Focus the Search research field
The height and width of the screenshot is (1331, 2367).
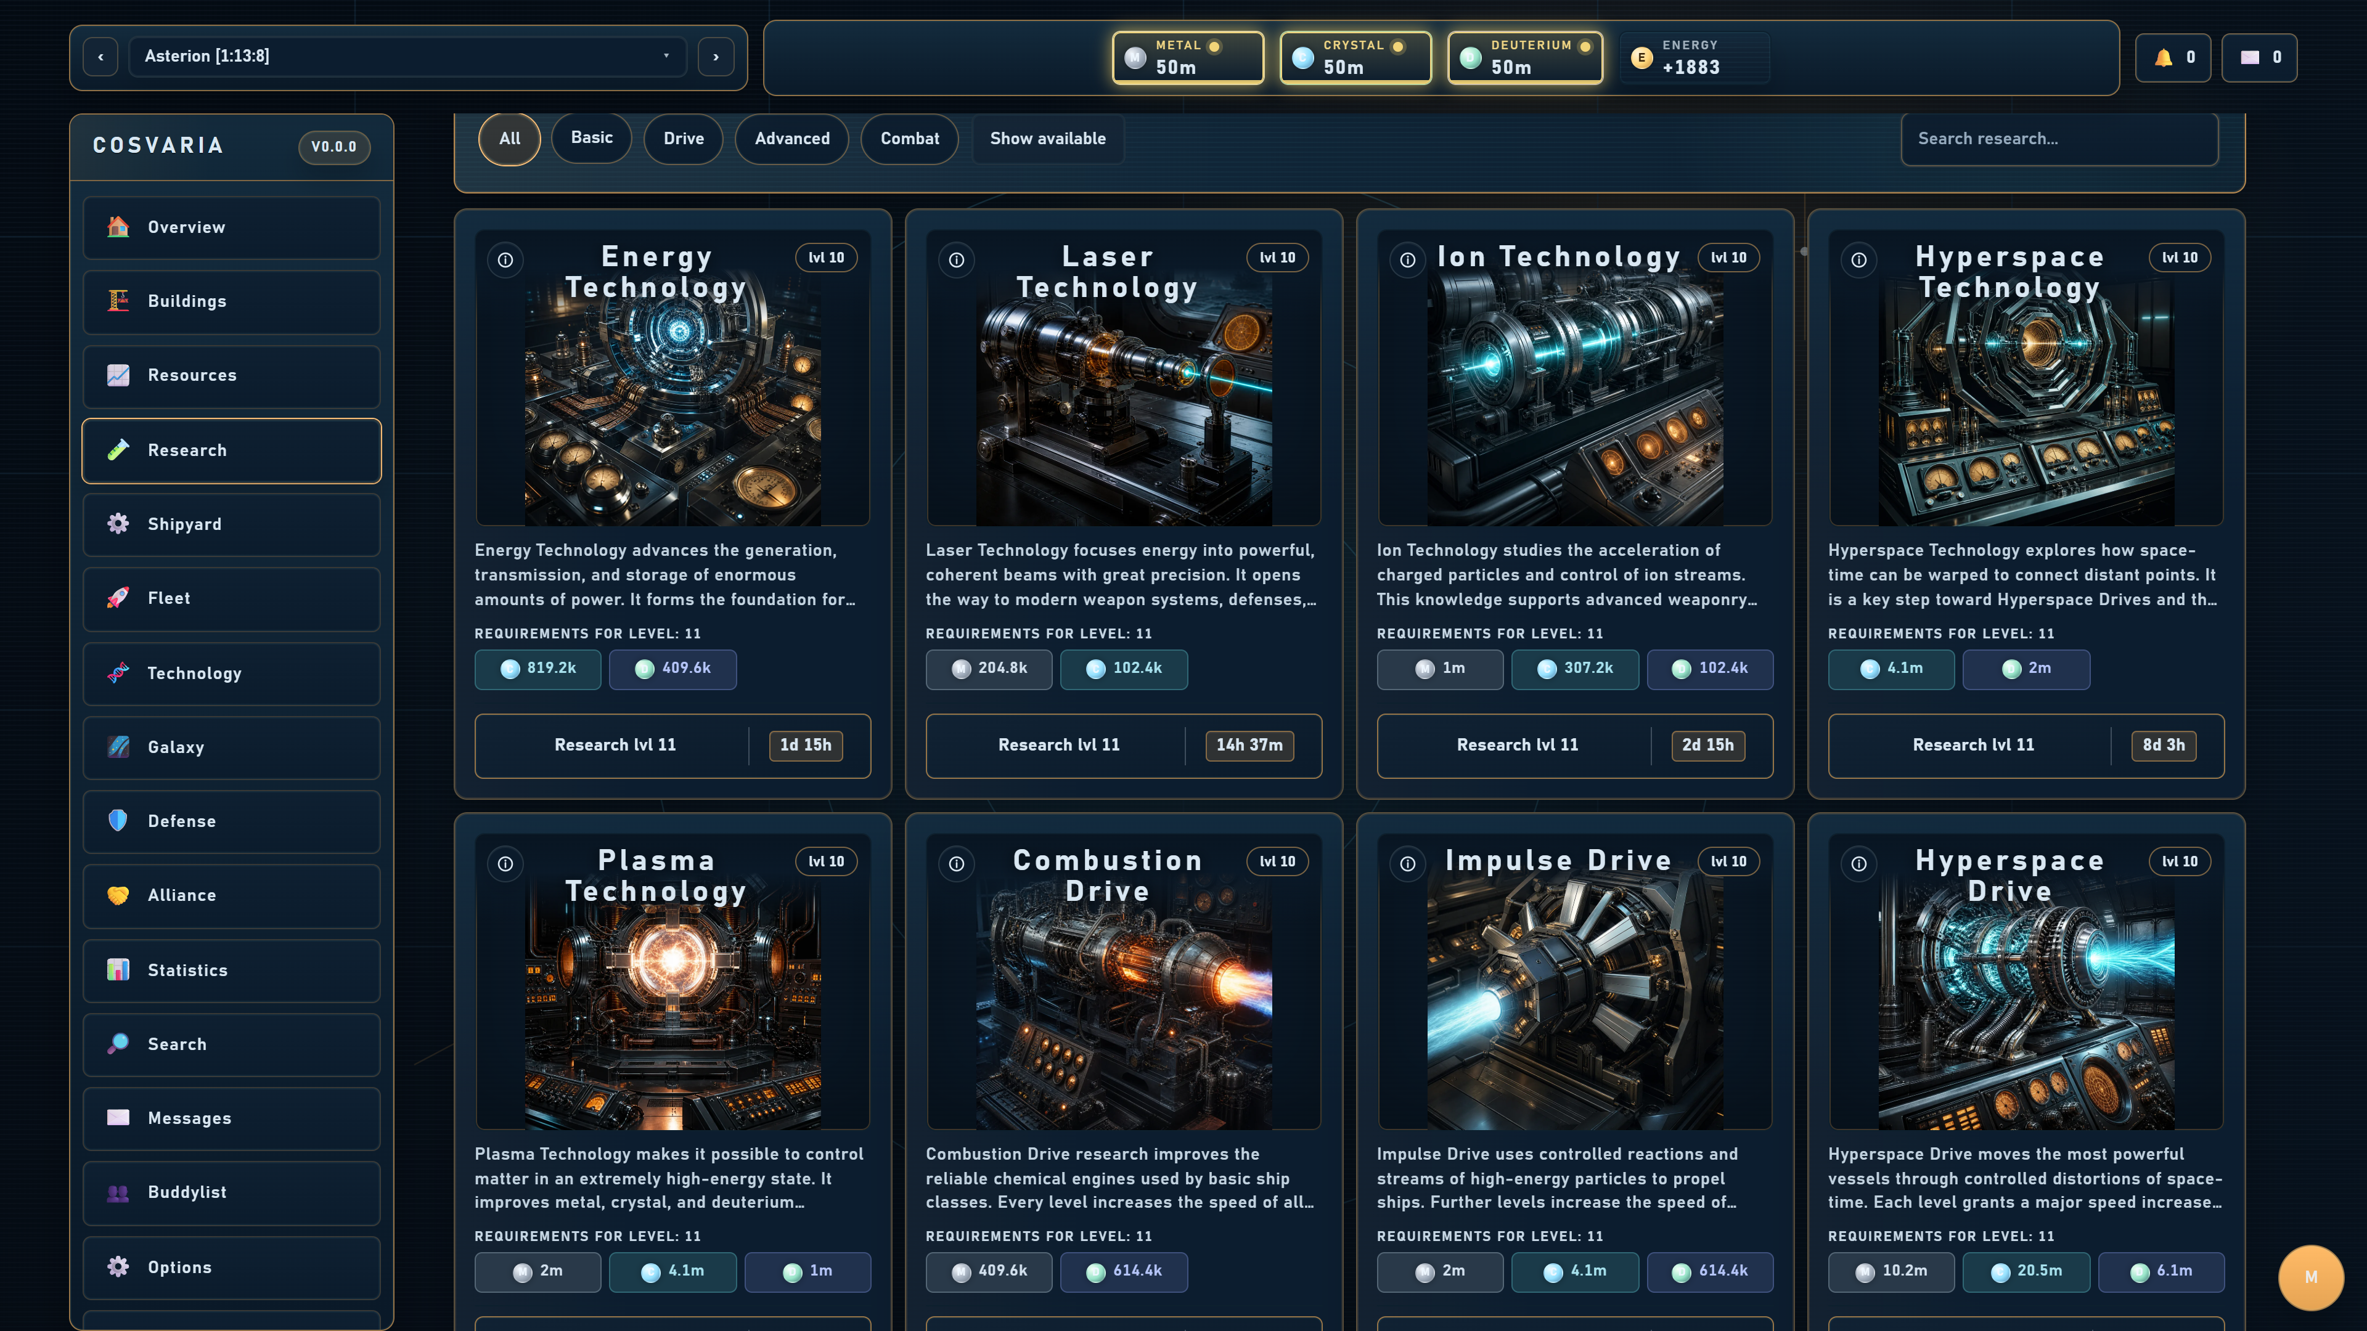(x=2059, y=139)
